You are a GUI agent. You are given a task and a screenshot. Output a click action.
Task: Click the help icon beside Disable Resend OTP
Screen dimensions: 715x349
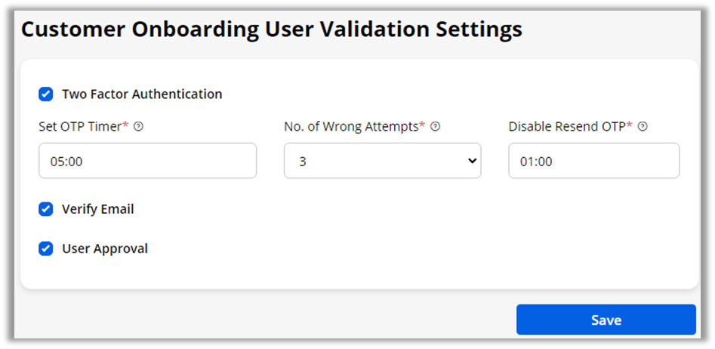point(643,127)
